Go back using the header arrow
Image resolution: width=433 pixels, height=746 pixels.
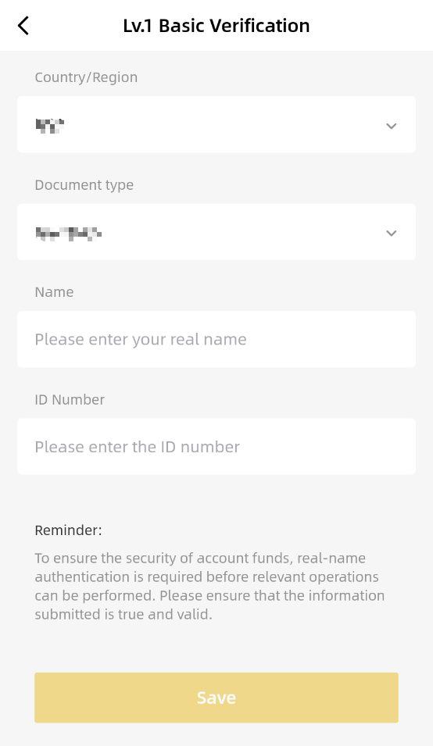(23, 26)
